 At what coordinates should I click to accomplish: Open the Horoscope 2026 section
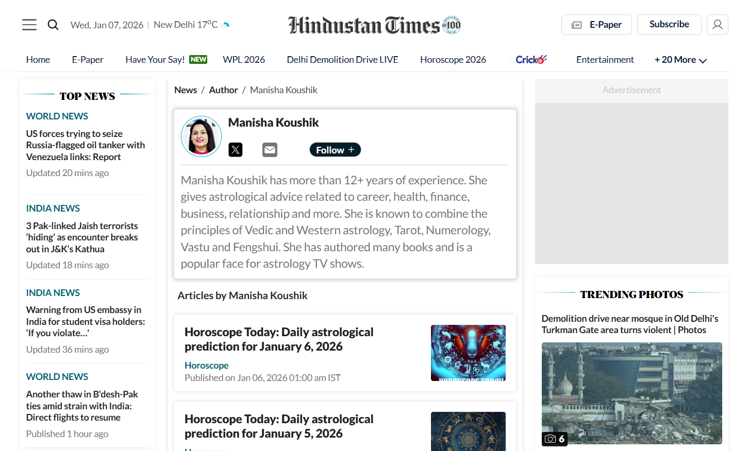click(x=453, y=59)
